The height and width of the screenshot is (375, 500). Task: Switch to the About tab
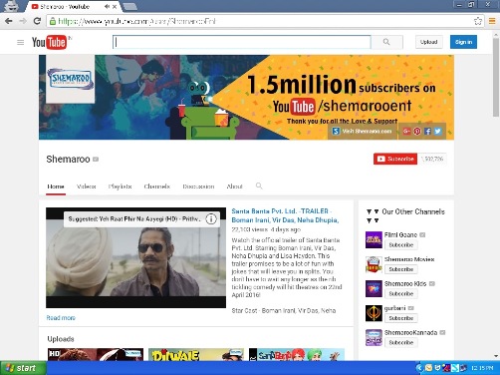[x=234, y=187]
